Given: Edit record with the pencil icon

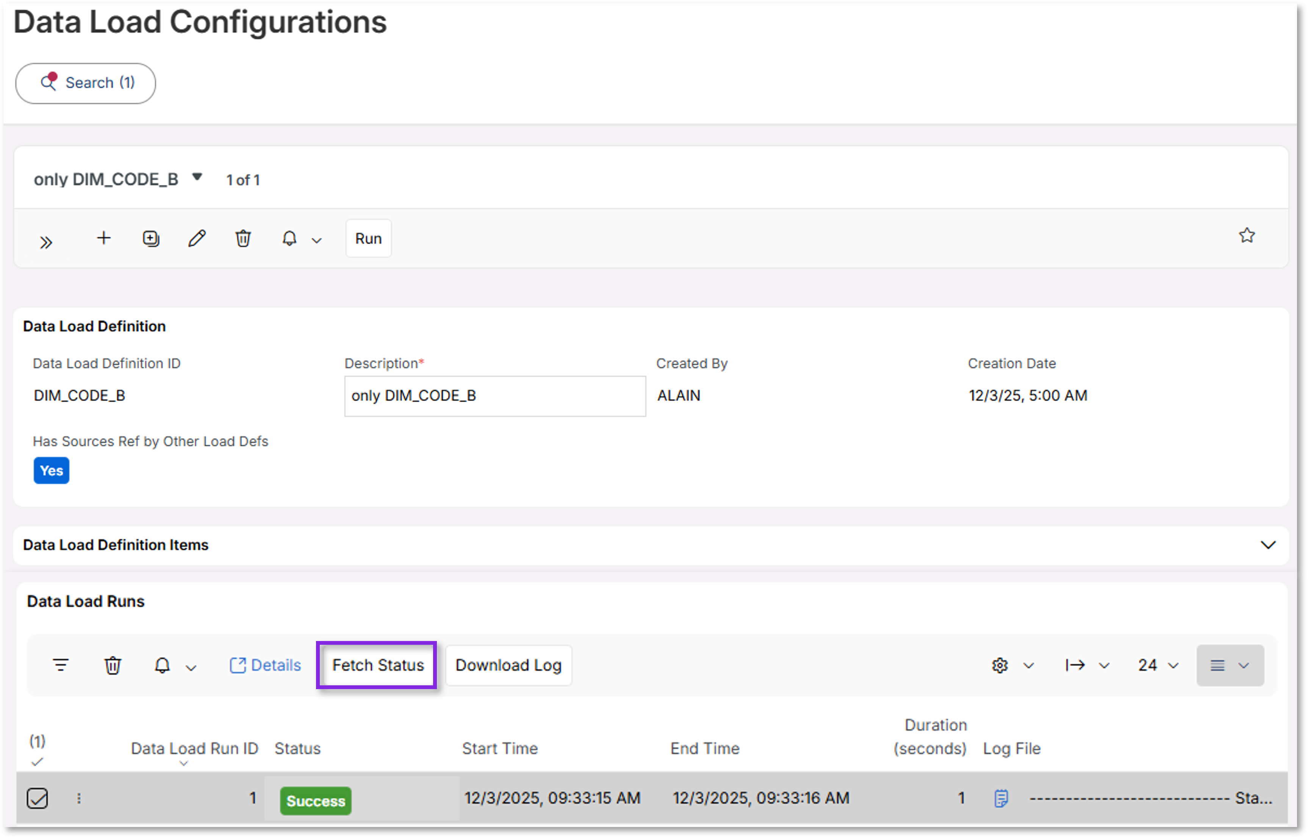Looking at the screenshot, I should [x=197, y=238].
